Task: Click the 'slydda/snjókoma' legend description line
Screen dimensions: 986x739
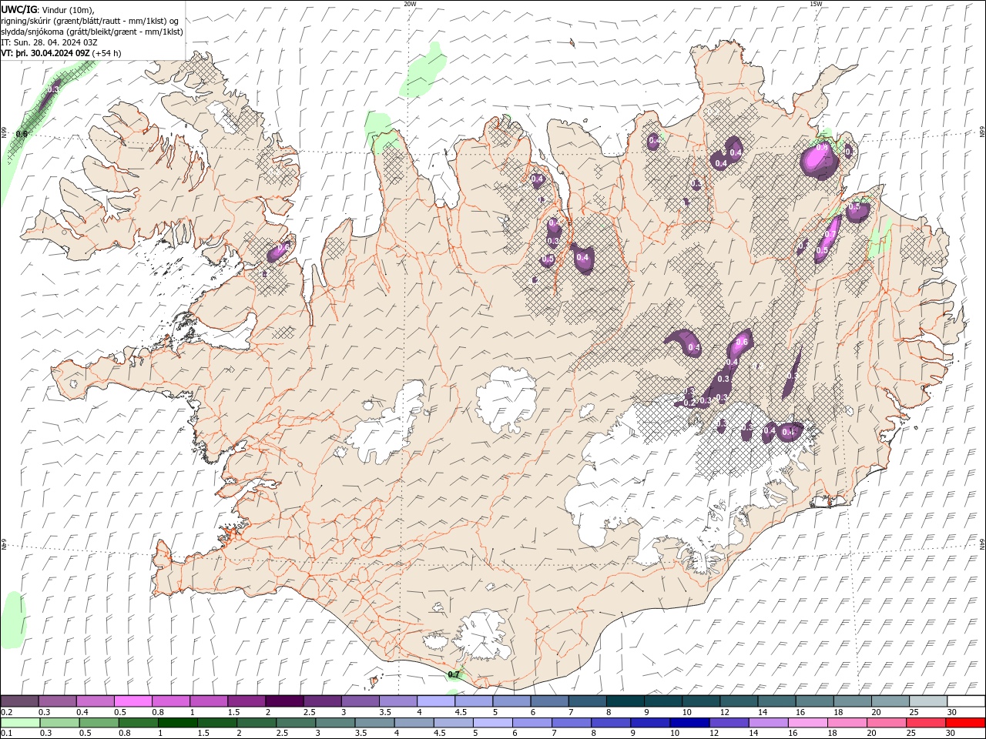Action: pos(92,32)
